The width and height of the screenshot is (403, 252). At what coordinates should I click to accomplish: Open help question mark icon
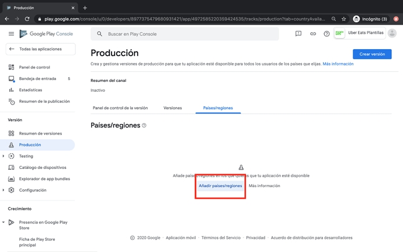click(326, 34)
